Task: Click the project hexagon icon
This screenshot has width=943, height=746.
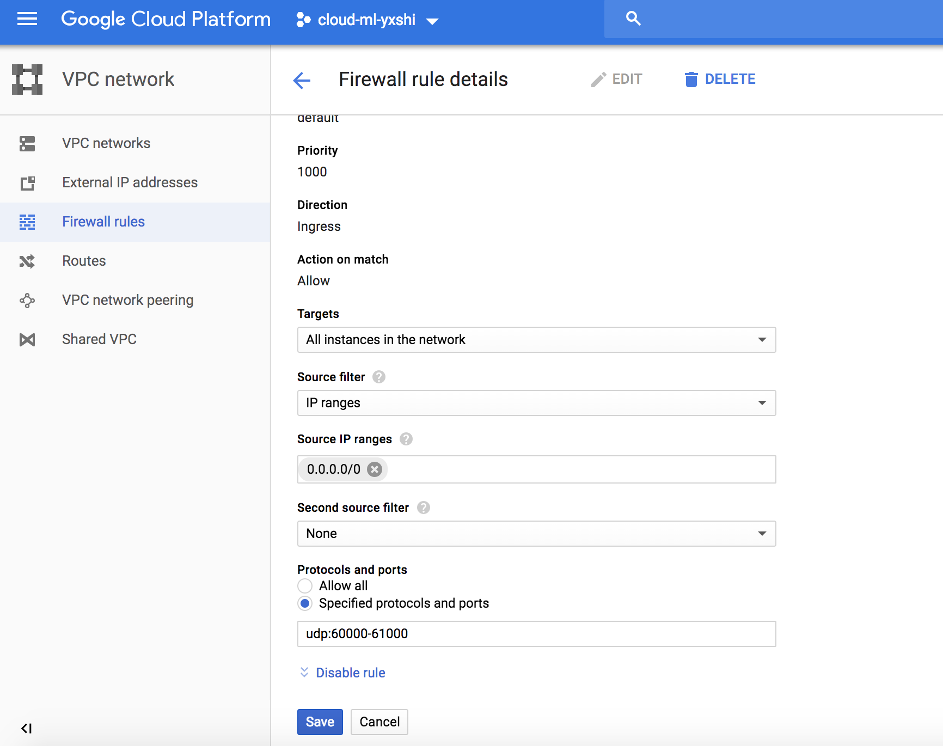Action: (x=303, y=20)
